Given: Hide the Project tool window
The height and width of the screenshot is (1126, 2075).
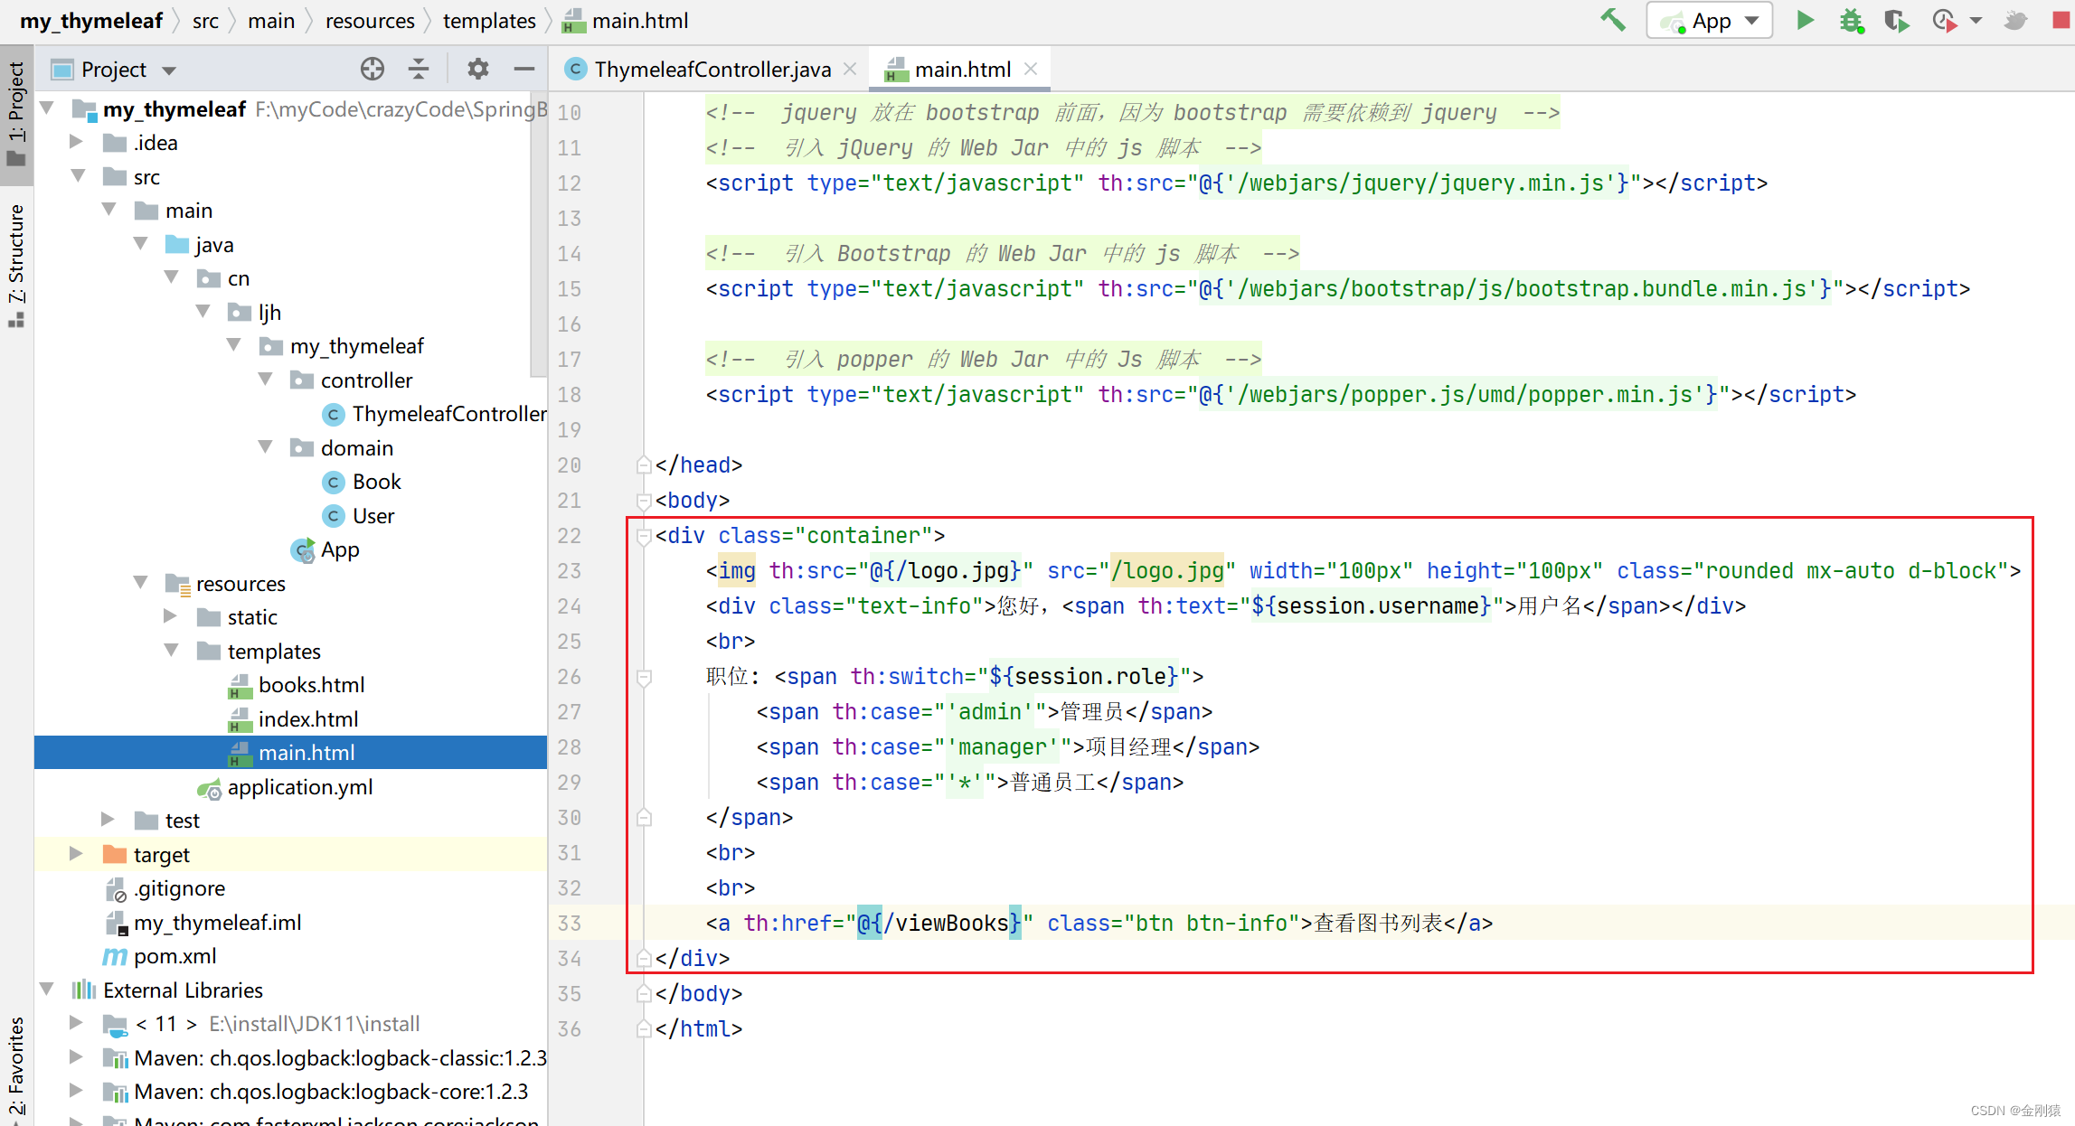Looking at the screenshot, I should pos(524,69).
